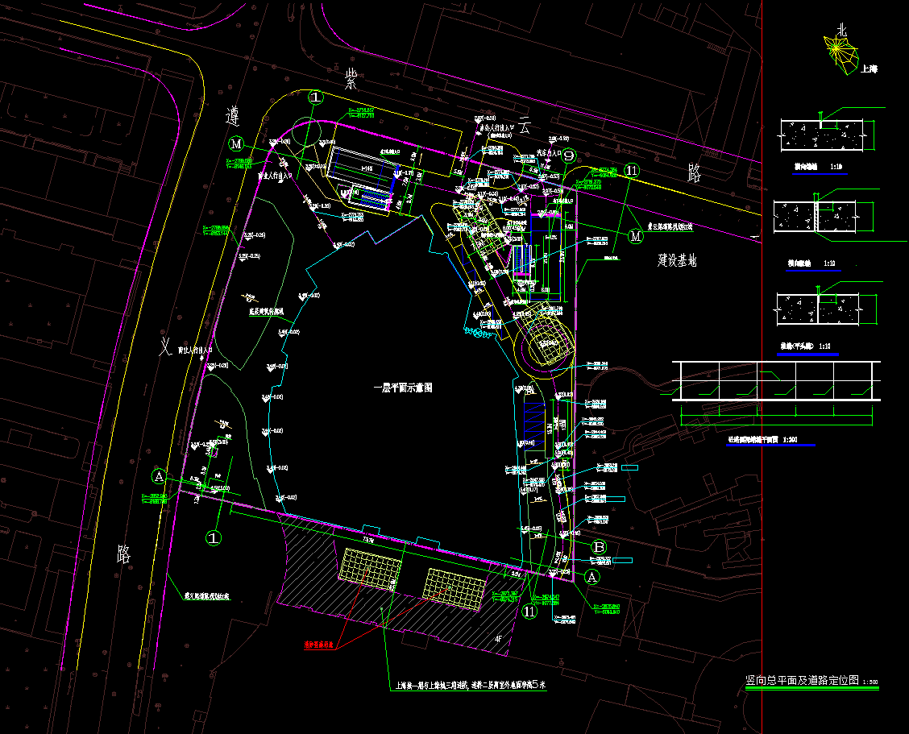909x734 pixels.
Task: Select grid bubble B
Action: [599, 547]
